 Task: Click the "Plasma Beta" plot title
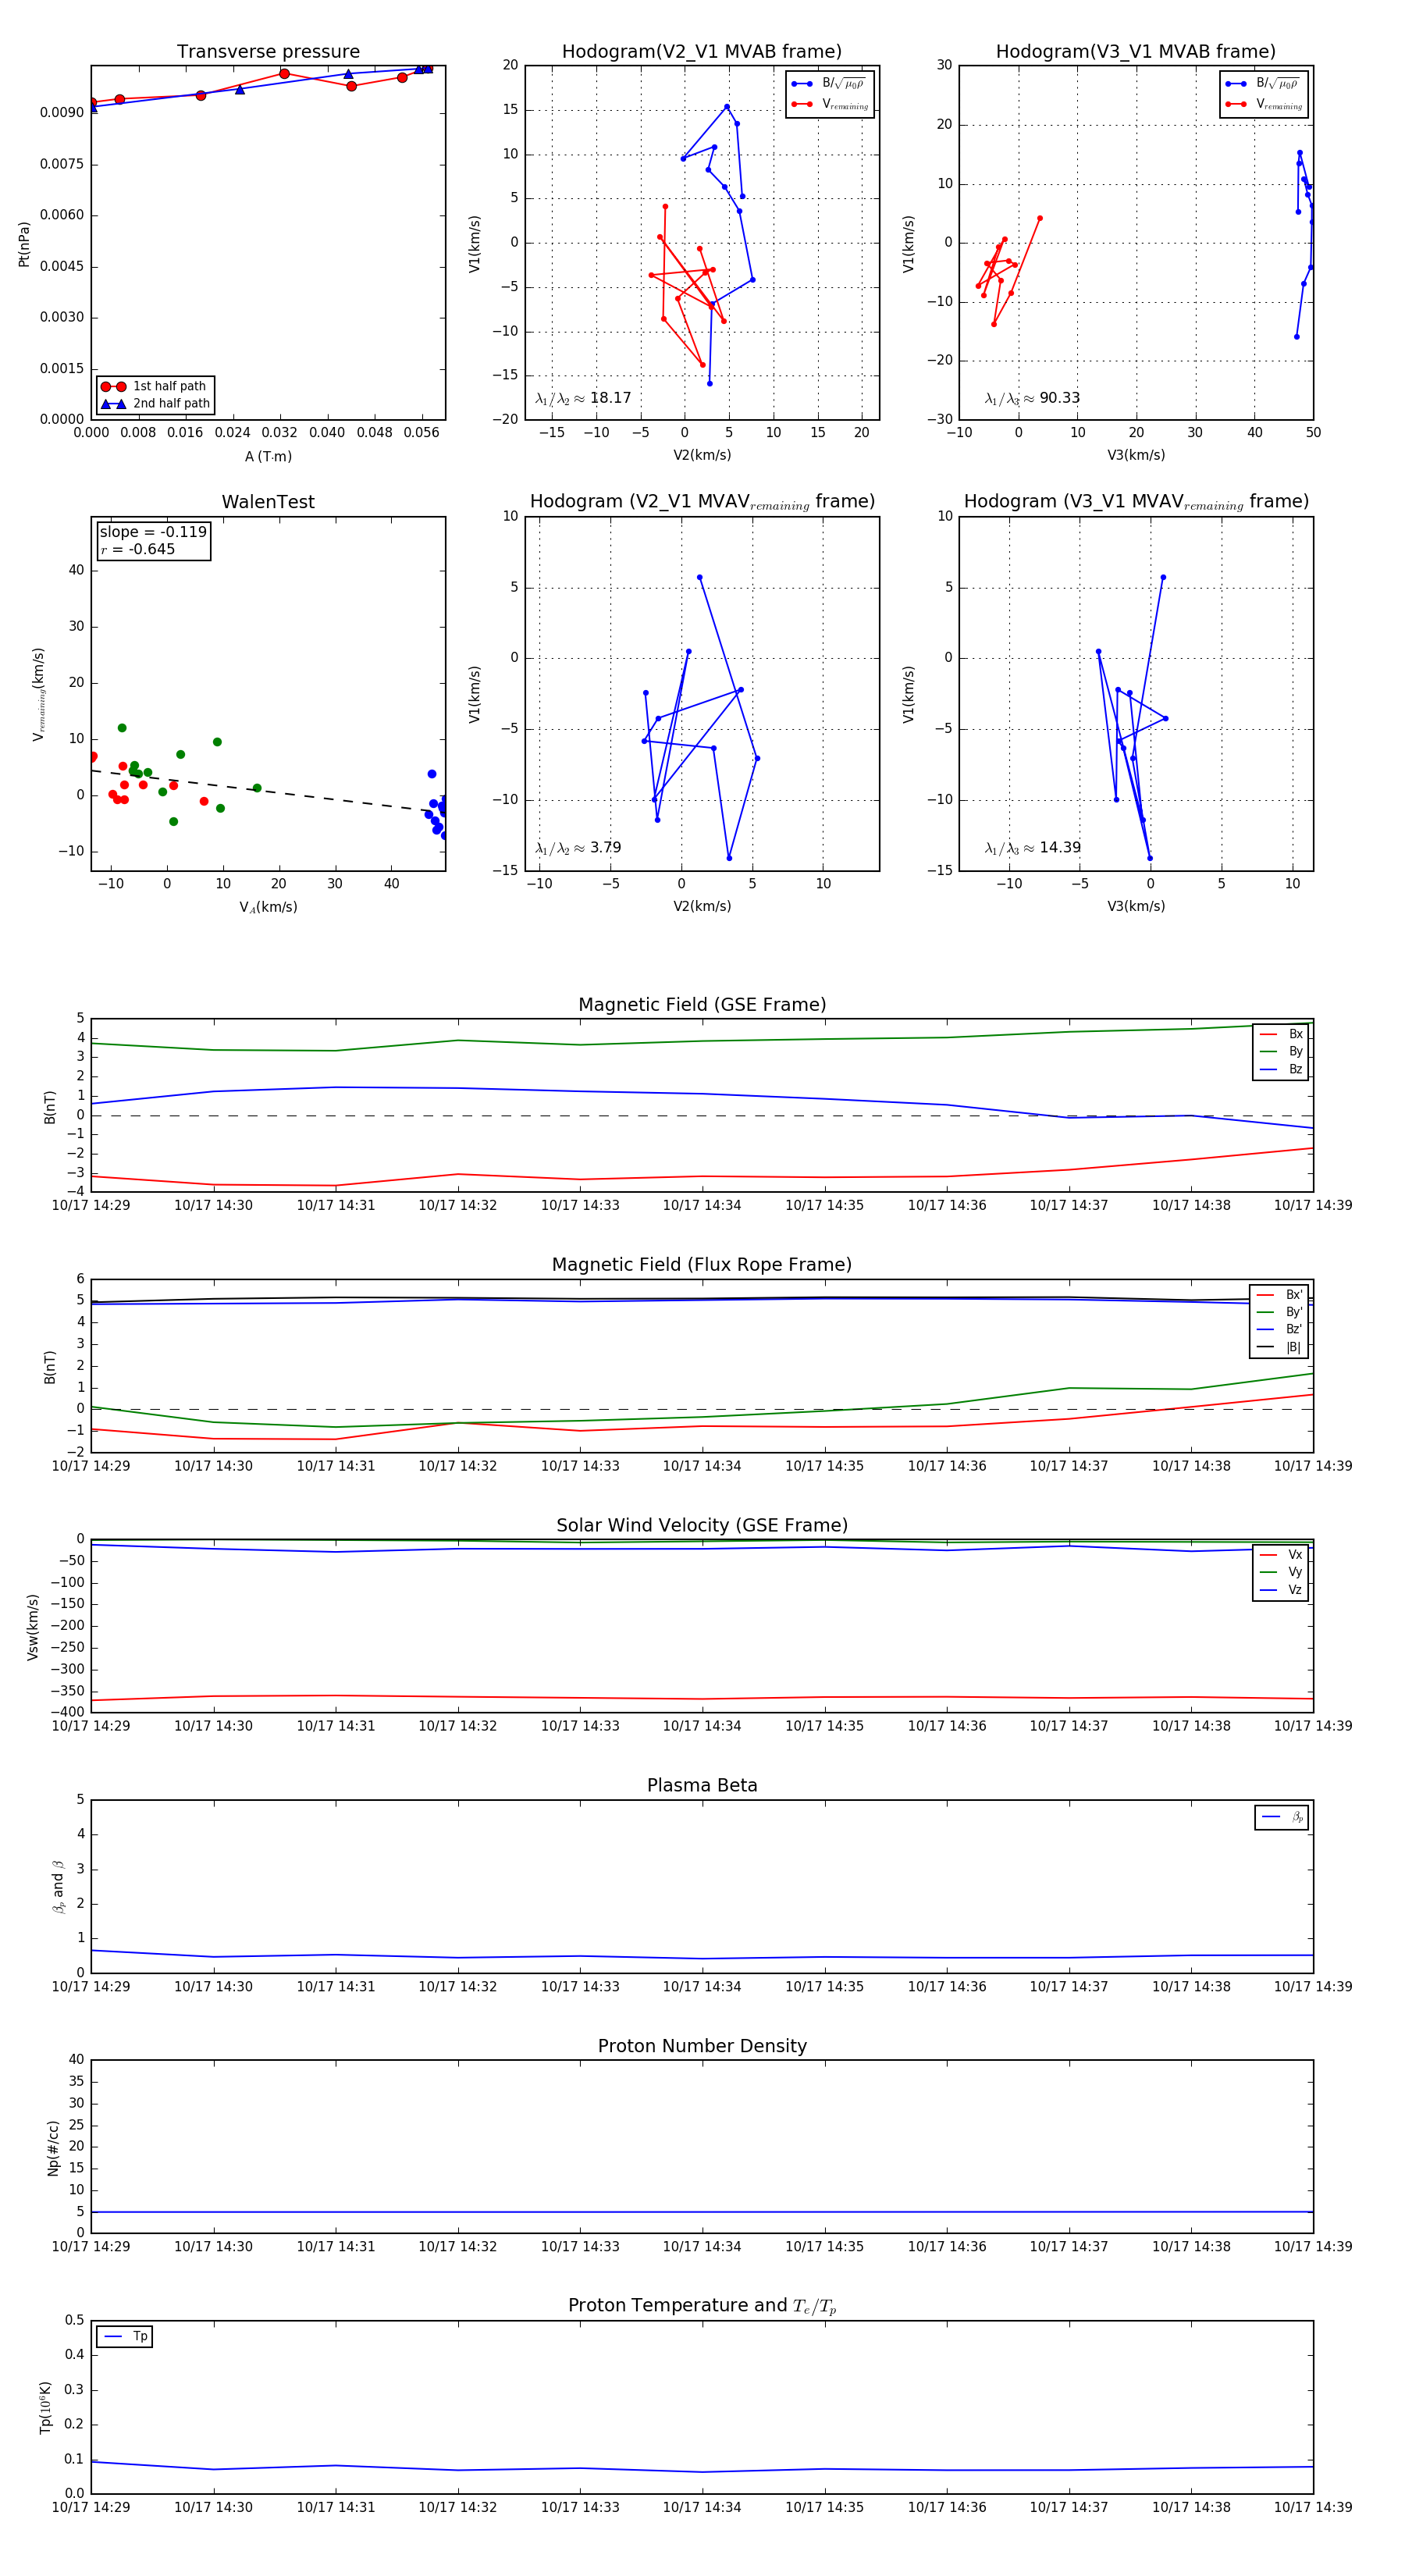pyautogui.click(x=702, y=1785)
